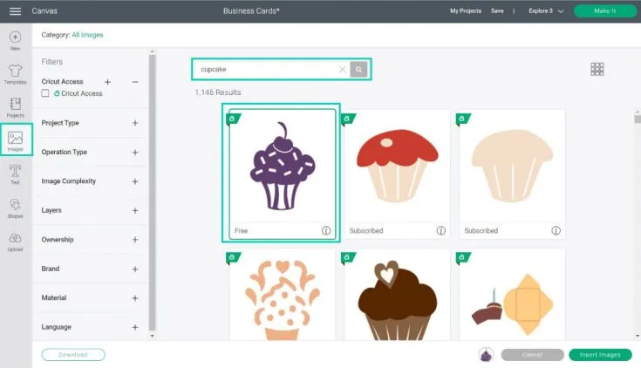Click the search magnifier button
This screenshot has width=641, height=368.
tap(359, 69)
